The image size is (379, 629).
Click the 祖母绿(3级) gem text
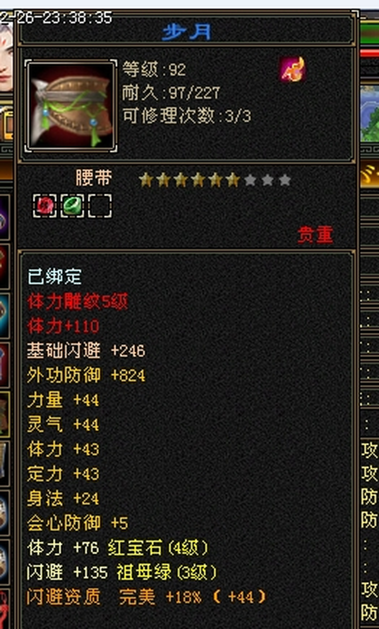[167, 573]
